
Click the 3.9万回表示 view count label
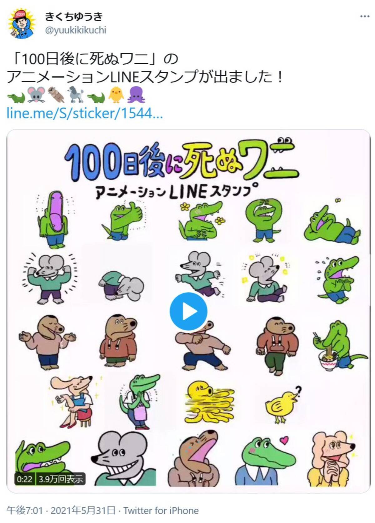point(61,479)
